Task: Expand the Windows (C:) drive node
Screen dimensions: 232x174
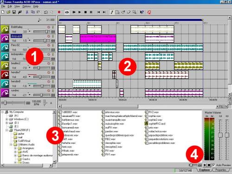Action: [x=6, y=119]
